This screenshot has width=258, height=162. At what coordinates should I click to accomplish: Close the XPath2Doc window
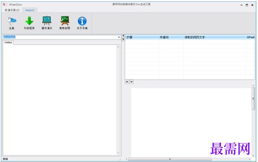coord(252,5)
